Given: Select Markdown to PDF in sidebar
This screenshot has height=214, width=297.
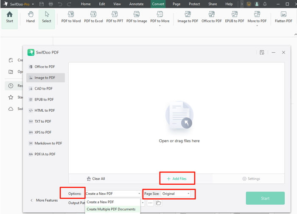Looking at the screenshot, I should [46, 143].
